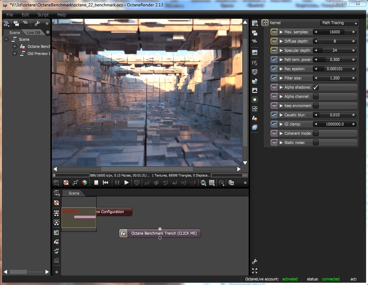Expand the Max. samples parameter triangle
Viewport: 368px width, 285px height.
tap(281, 32)
